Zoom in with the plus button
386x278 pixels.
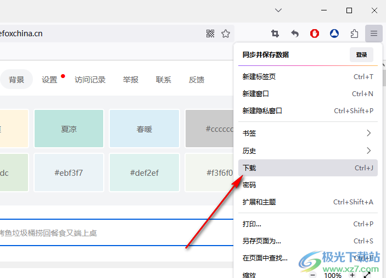tap(353, 275)
